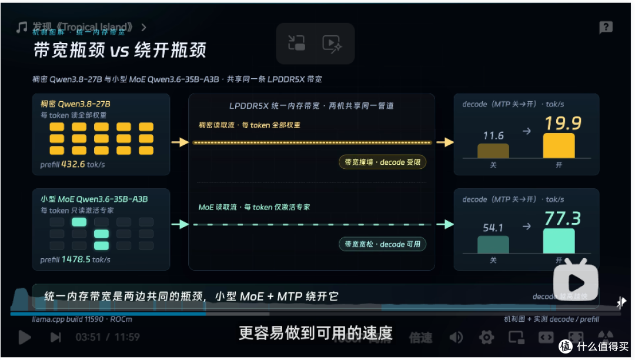
Task: Click the LPDDR5X 统一内存带宽 panel heading
Action: click(x=312, y=106)
